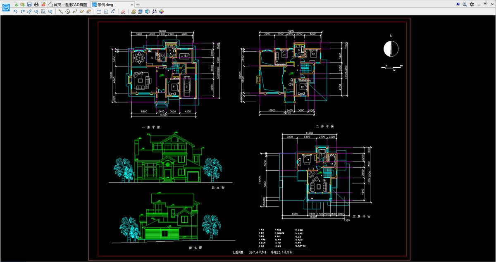
Task: Select the text annotation tool
Action: coord(113,12)
